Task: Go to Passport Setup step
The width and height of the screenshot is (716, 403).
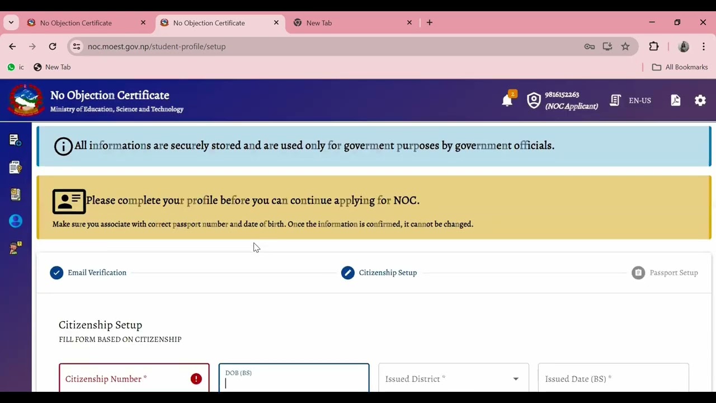Action: point(665,273)
